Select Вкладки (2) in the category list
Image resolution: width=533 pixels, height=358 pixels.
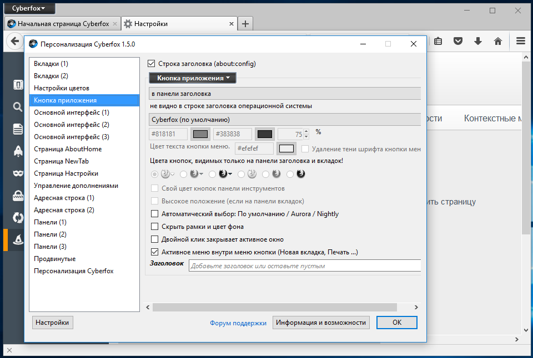(x=84, y=76)
